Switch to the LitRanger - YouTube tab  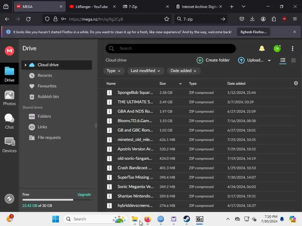tap(92, 6)
